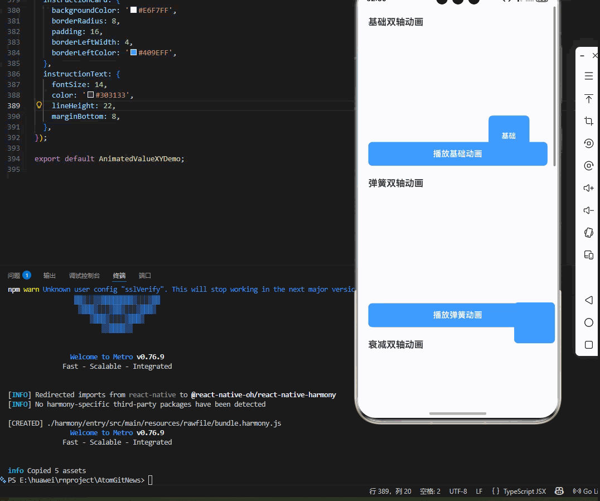Viewport: 600px width, 501px height.
Task: Tap the emulator recent apps square
Action: (x=588, y=345)
